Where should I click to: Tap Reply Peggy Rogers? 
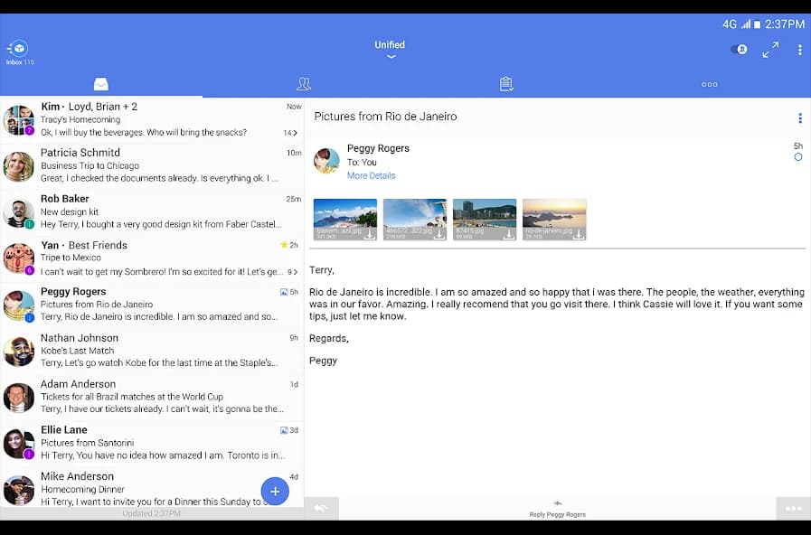(x=557, y=512)
